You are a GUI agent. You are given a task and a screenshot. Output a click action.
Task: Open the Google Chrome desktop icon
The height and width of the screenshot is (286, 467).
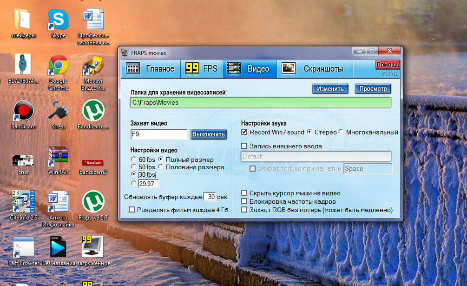(58, 67)
